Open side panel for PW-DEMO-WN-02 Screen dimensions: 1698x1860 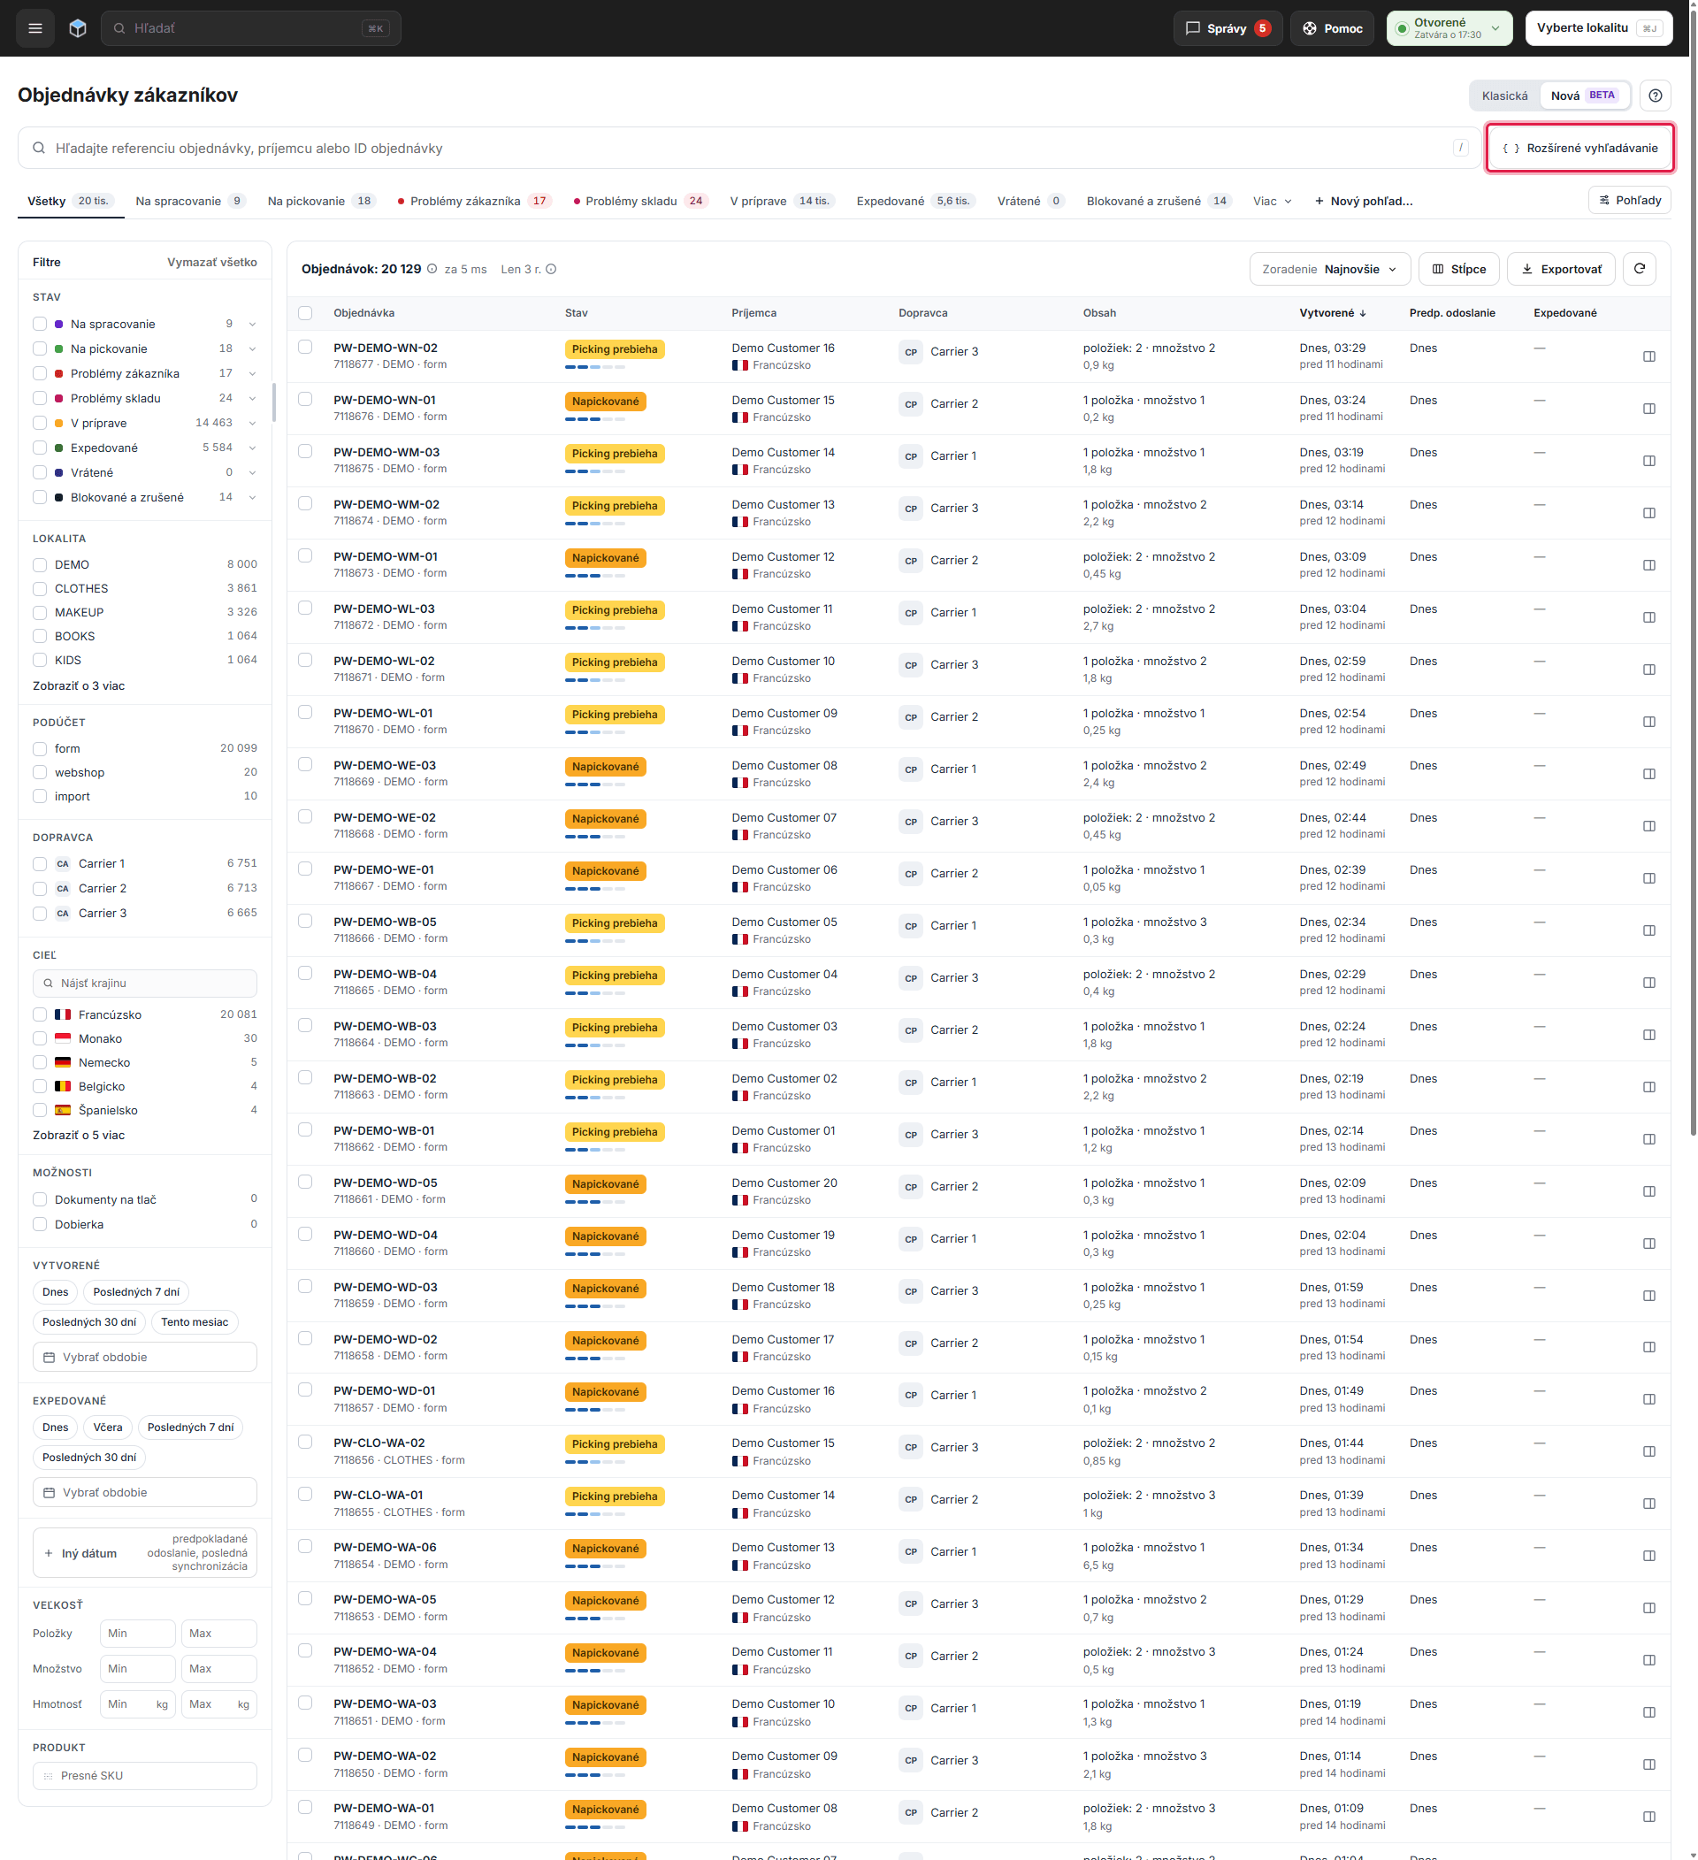[x=1650, y=357]
